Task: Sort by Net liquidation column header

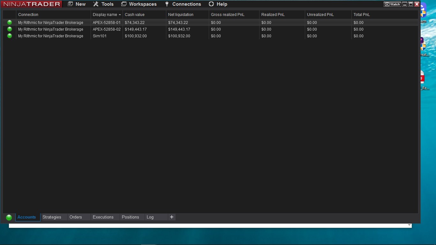Action: point(187,15)
